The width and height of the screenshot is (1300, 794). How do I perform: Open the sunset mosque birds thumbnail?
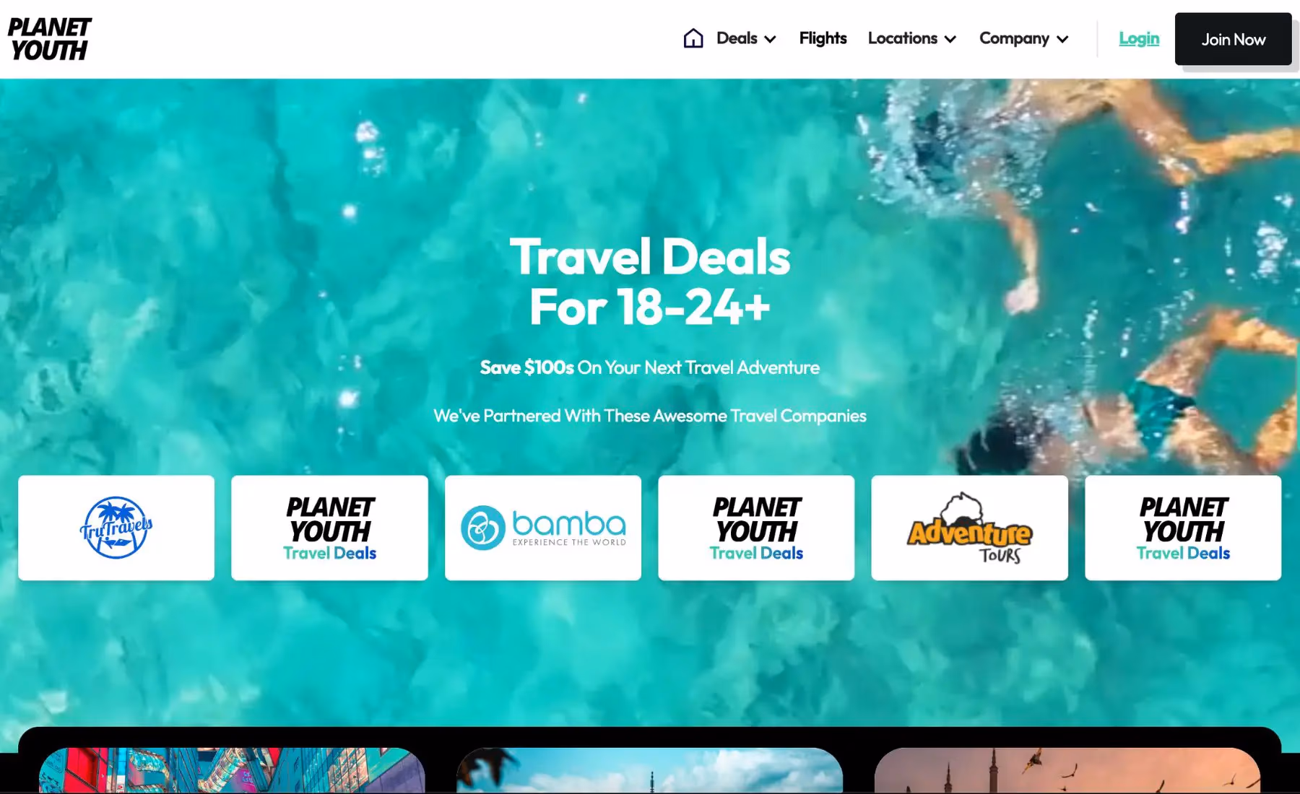(1067, 770)
